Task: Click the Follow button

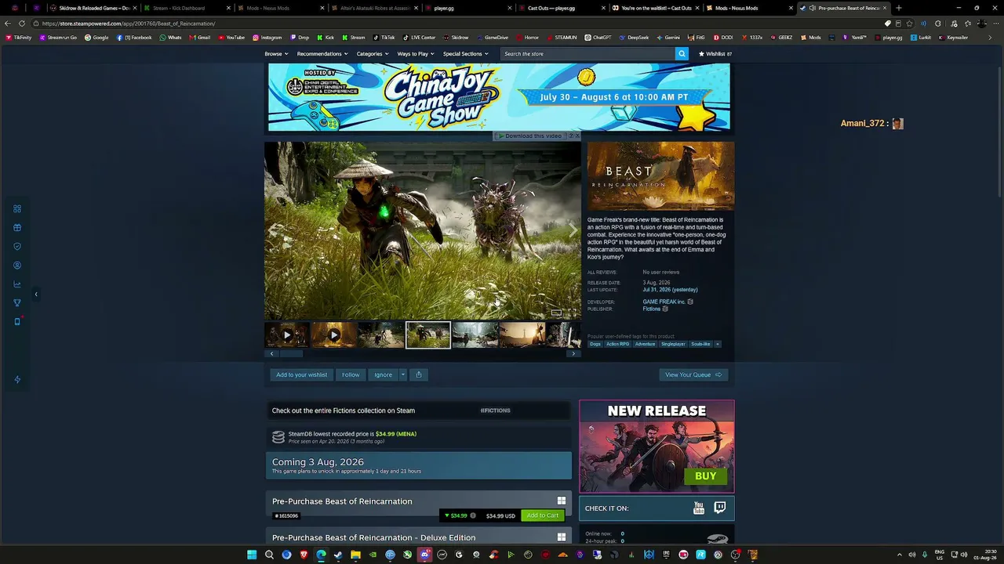Action: pos(351,374)
